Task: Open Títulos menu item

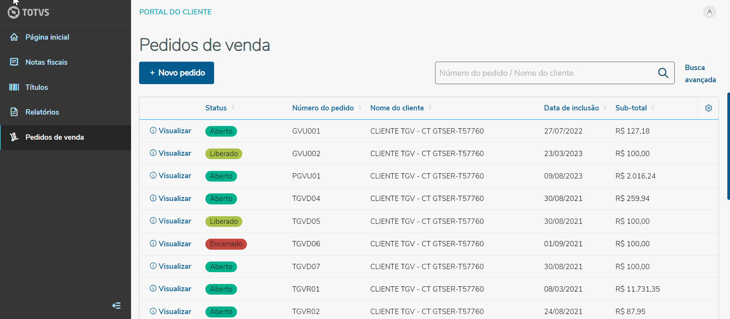Action: coord(66,88)
